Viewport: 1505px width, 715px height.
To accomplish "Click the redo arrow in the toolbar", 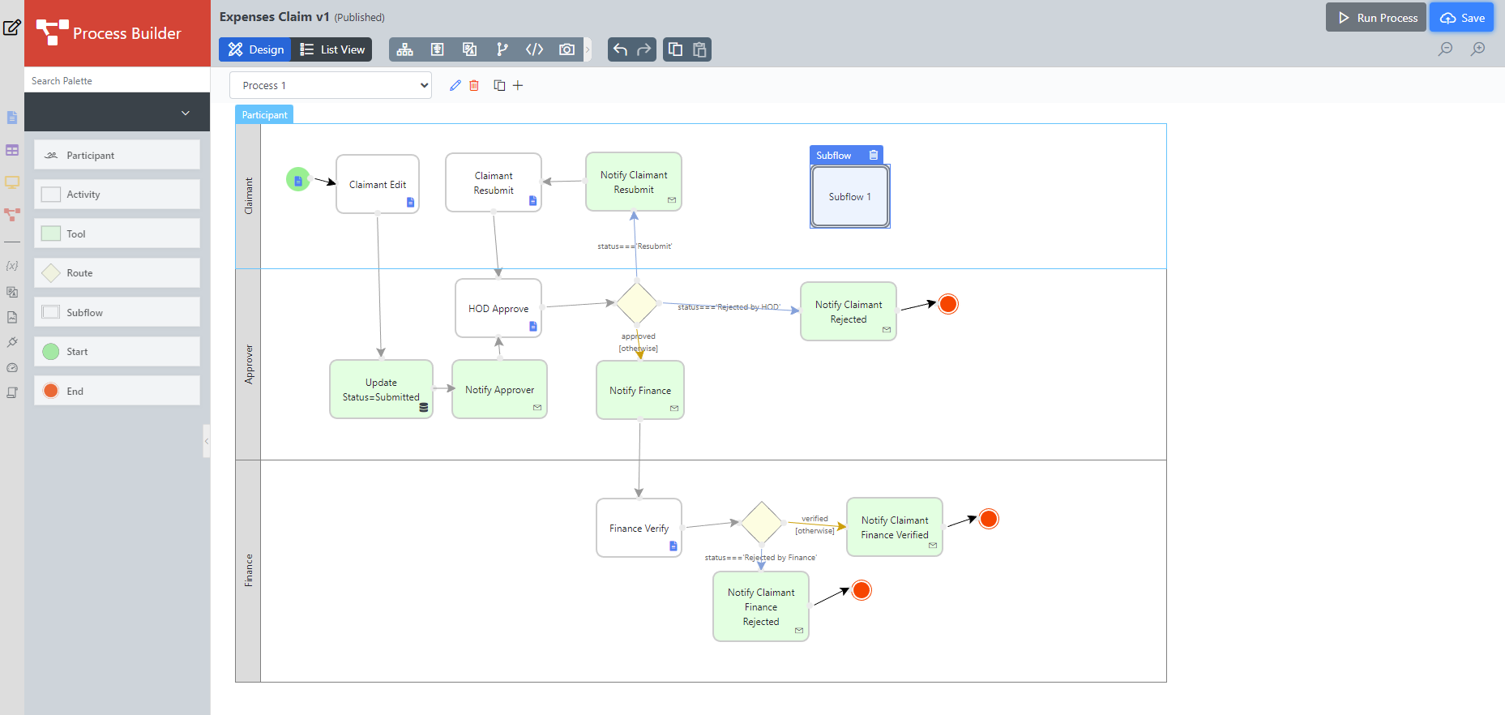I will pyautogui.click(x=644, y=49).
